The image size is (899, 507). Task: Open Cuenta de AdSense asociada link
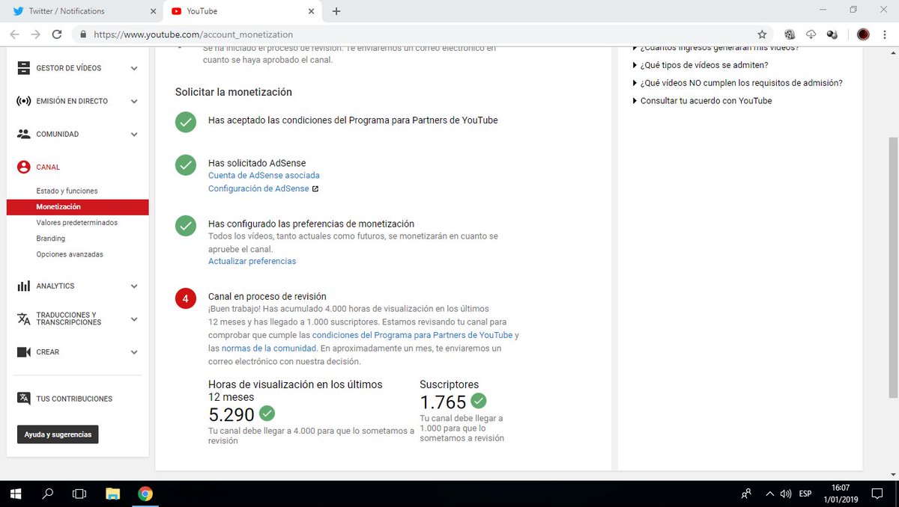tap(264, 175)
